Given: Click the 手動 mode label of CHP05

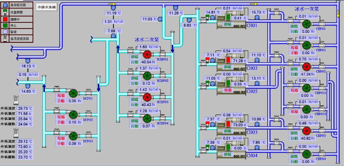Looking at the screenshot, I should pyautogui.click(x=294, y=53).
